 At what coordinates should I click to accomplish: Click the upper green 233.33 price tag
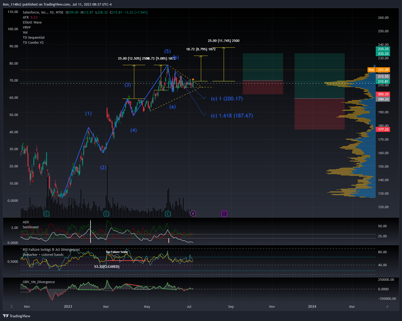[383, 49]
